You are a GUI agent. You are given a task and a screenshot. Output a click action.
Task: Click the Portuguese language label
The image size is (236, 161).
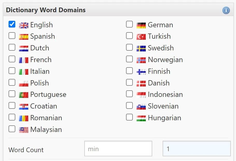[48, 95]
